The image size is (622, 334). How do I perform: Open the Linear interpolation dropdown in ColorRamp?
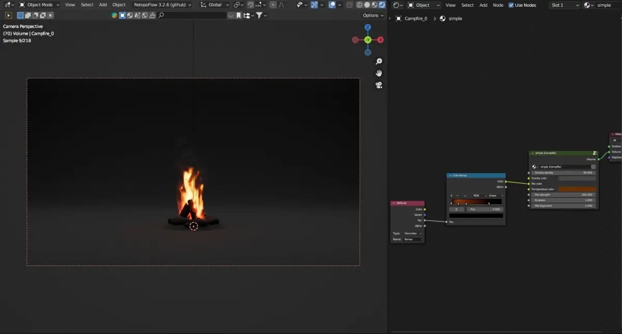tap(495, 196)
